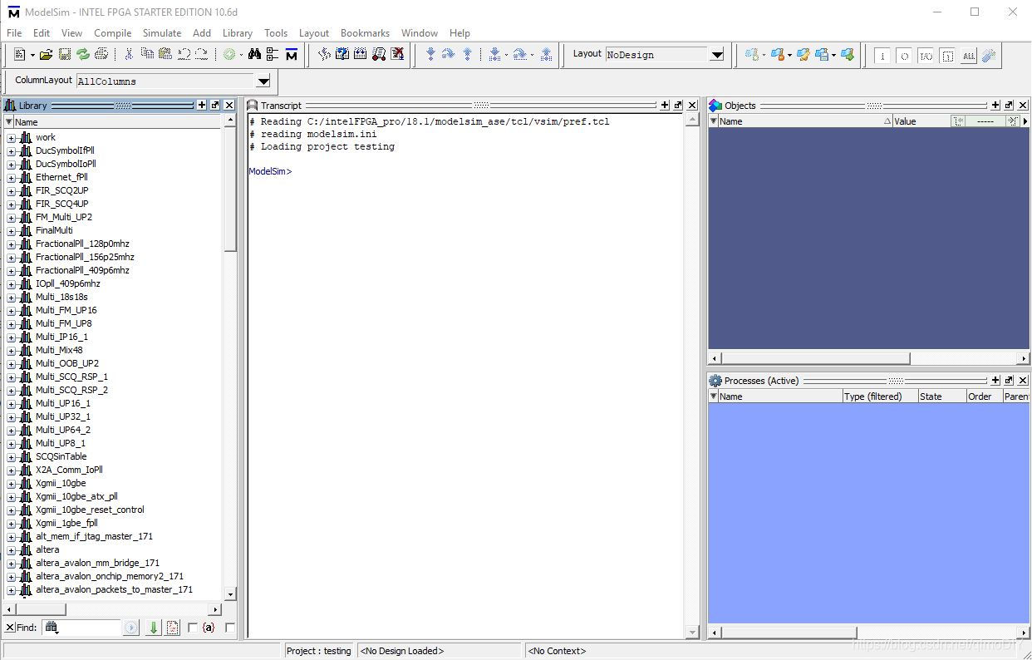
Task: Click the blue ModelSim M toolbar icon
Action: [291, 54]
